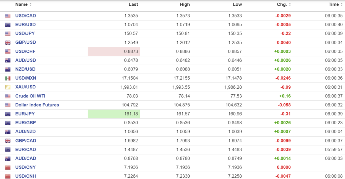The height and width of the screenshot is (179, 345).
Task: Click the gold icon next to XAU/USD
Action: [8, 87]
